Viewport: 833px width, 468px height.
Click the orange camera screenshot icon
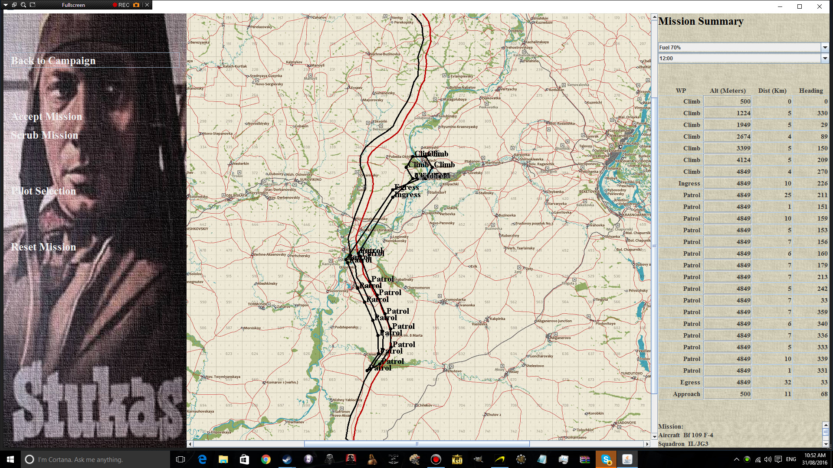tap(136, 5)
